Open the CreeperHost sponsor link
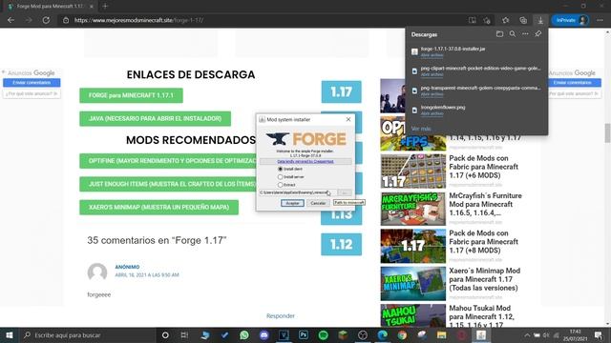 pyautogui.click(x=305, y=161)
